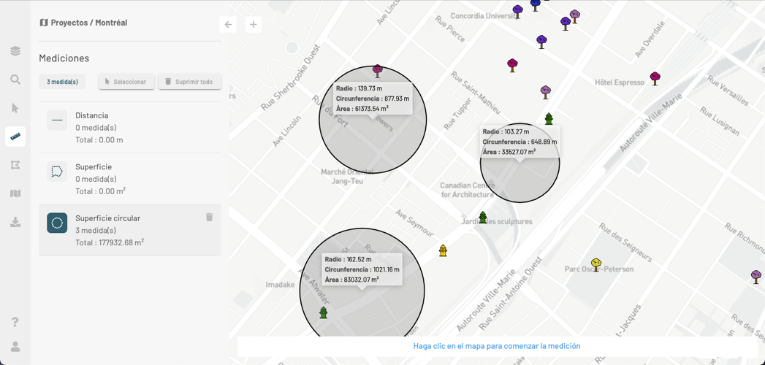Click the yellow fire hydrant marker
The image size is (765, 365).
[443, 250]
